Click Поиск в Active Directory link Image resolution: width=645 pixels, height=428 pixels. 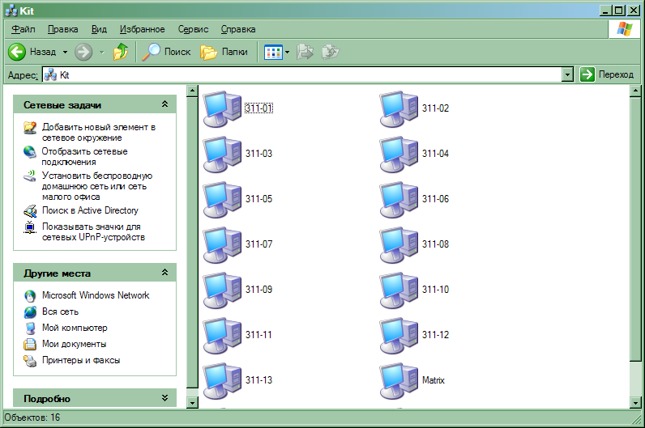(x=90, y=210)
